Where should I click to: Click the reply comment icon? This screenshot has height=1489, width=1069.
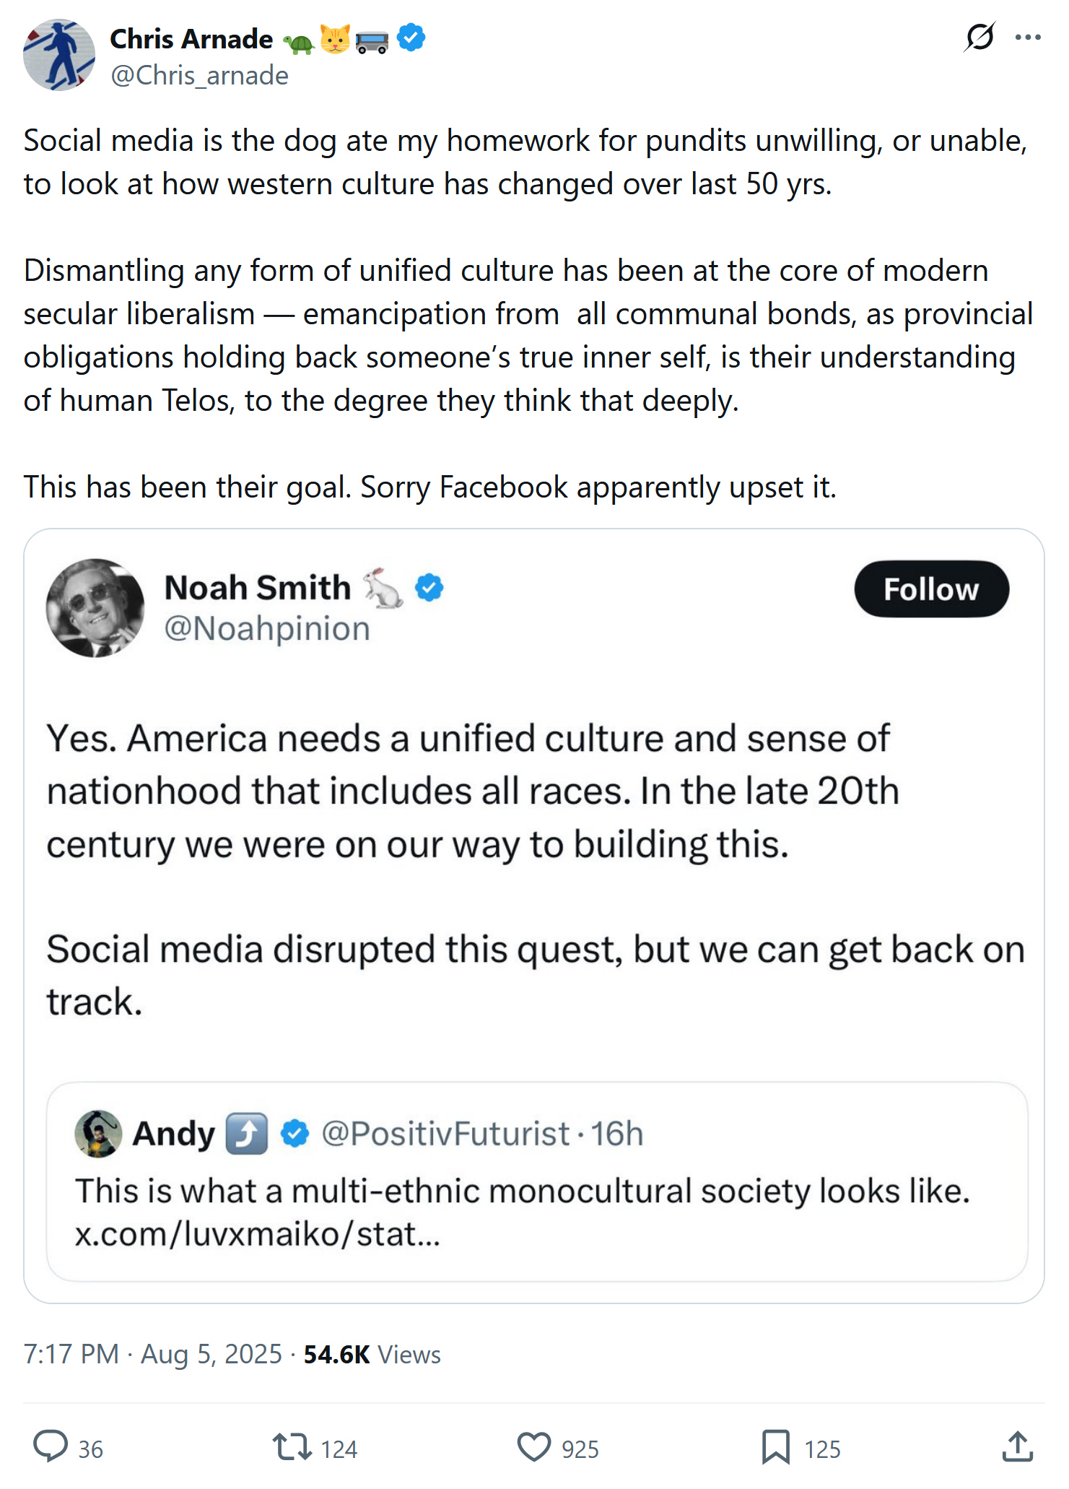pyautogui.click(x=51, y=1446)
